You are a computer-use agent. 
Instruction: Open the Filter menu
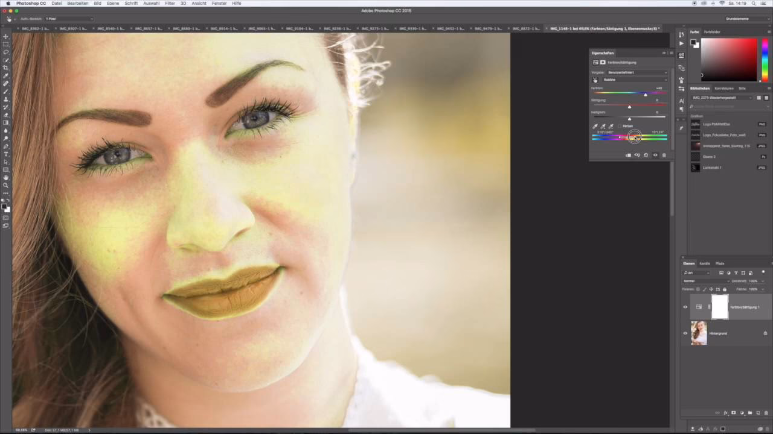click(170, 3)
